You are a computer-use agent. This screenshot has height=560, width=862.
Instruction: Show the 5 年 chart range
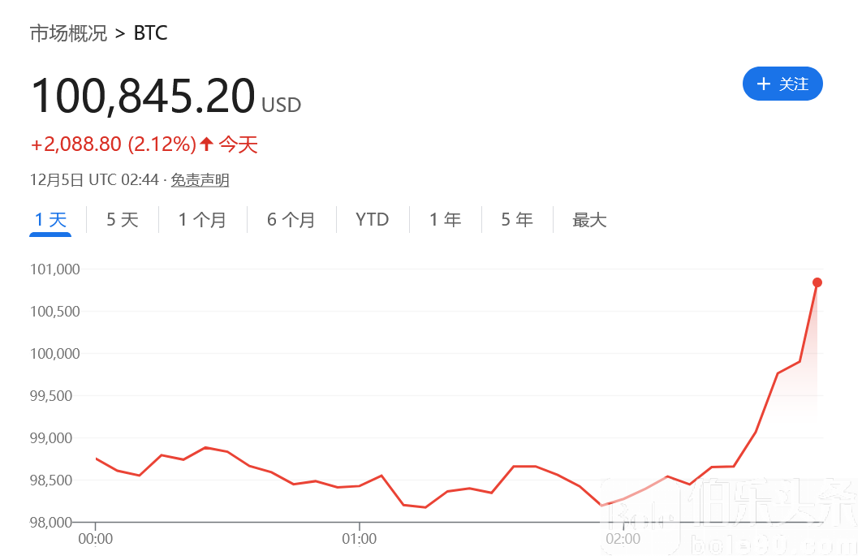point(517,220)
